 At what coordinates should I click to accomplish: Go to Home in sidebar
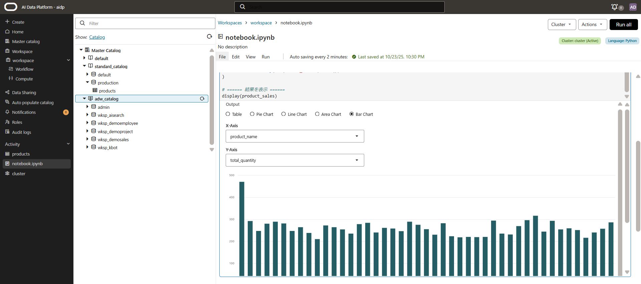(18, 32)
